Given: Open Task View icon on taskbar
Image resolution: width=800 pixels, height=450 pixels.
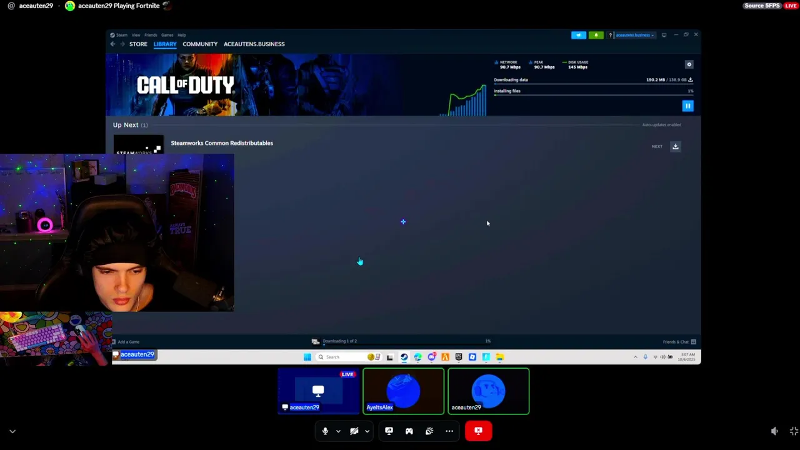Looking at the screenshot, I should point(390,357).
